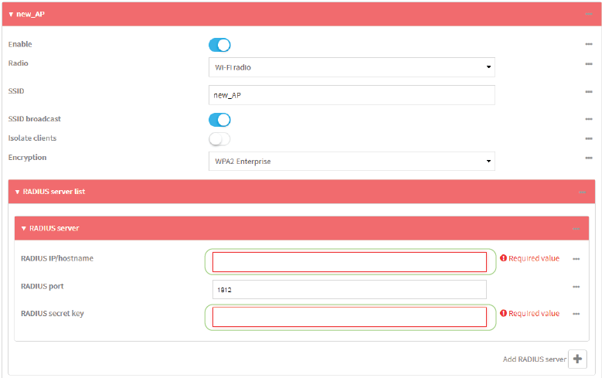Click the SSID text field with new_AP
This screenshot has height=378, width=605.
(352, 94)
